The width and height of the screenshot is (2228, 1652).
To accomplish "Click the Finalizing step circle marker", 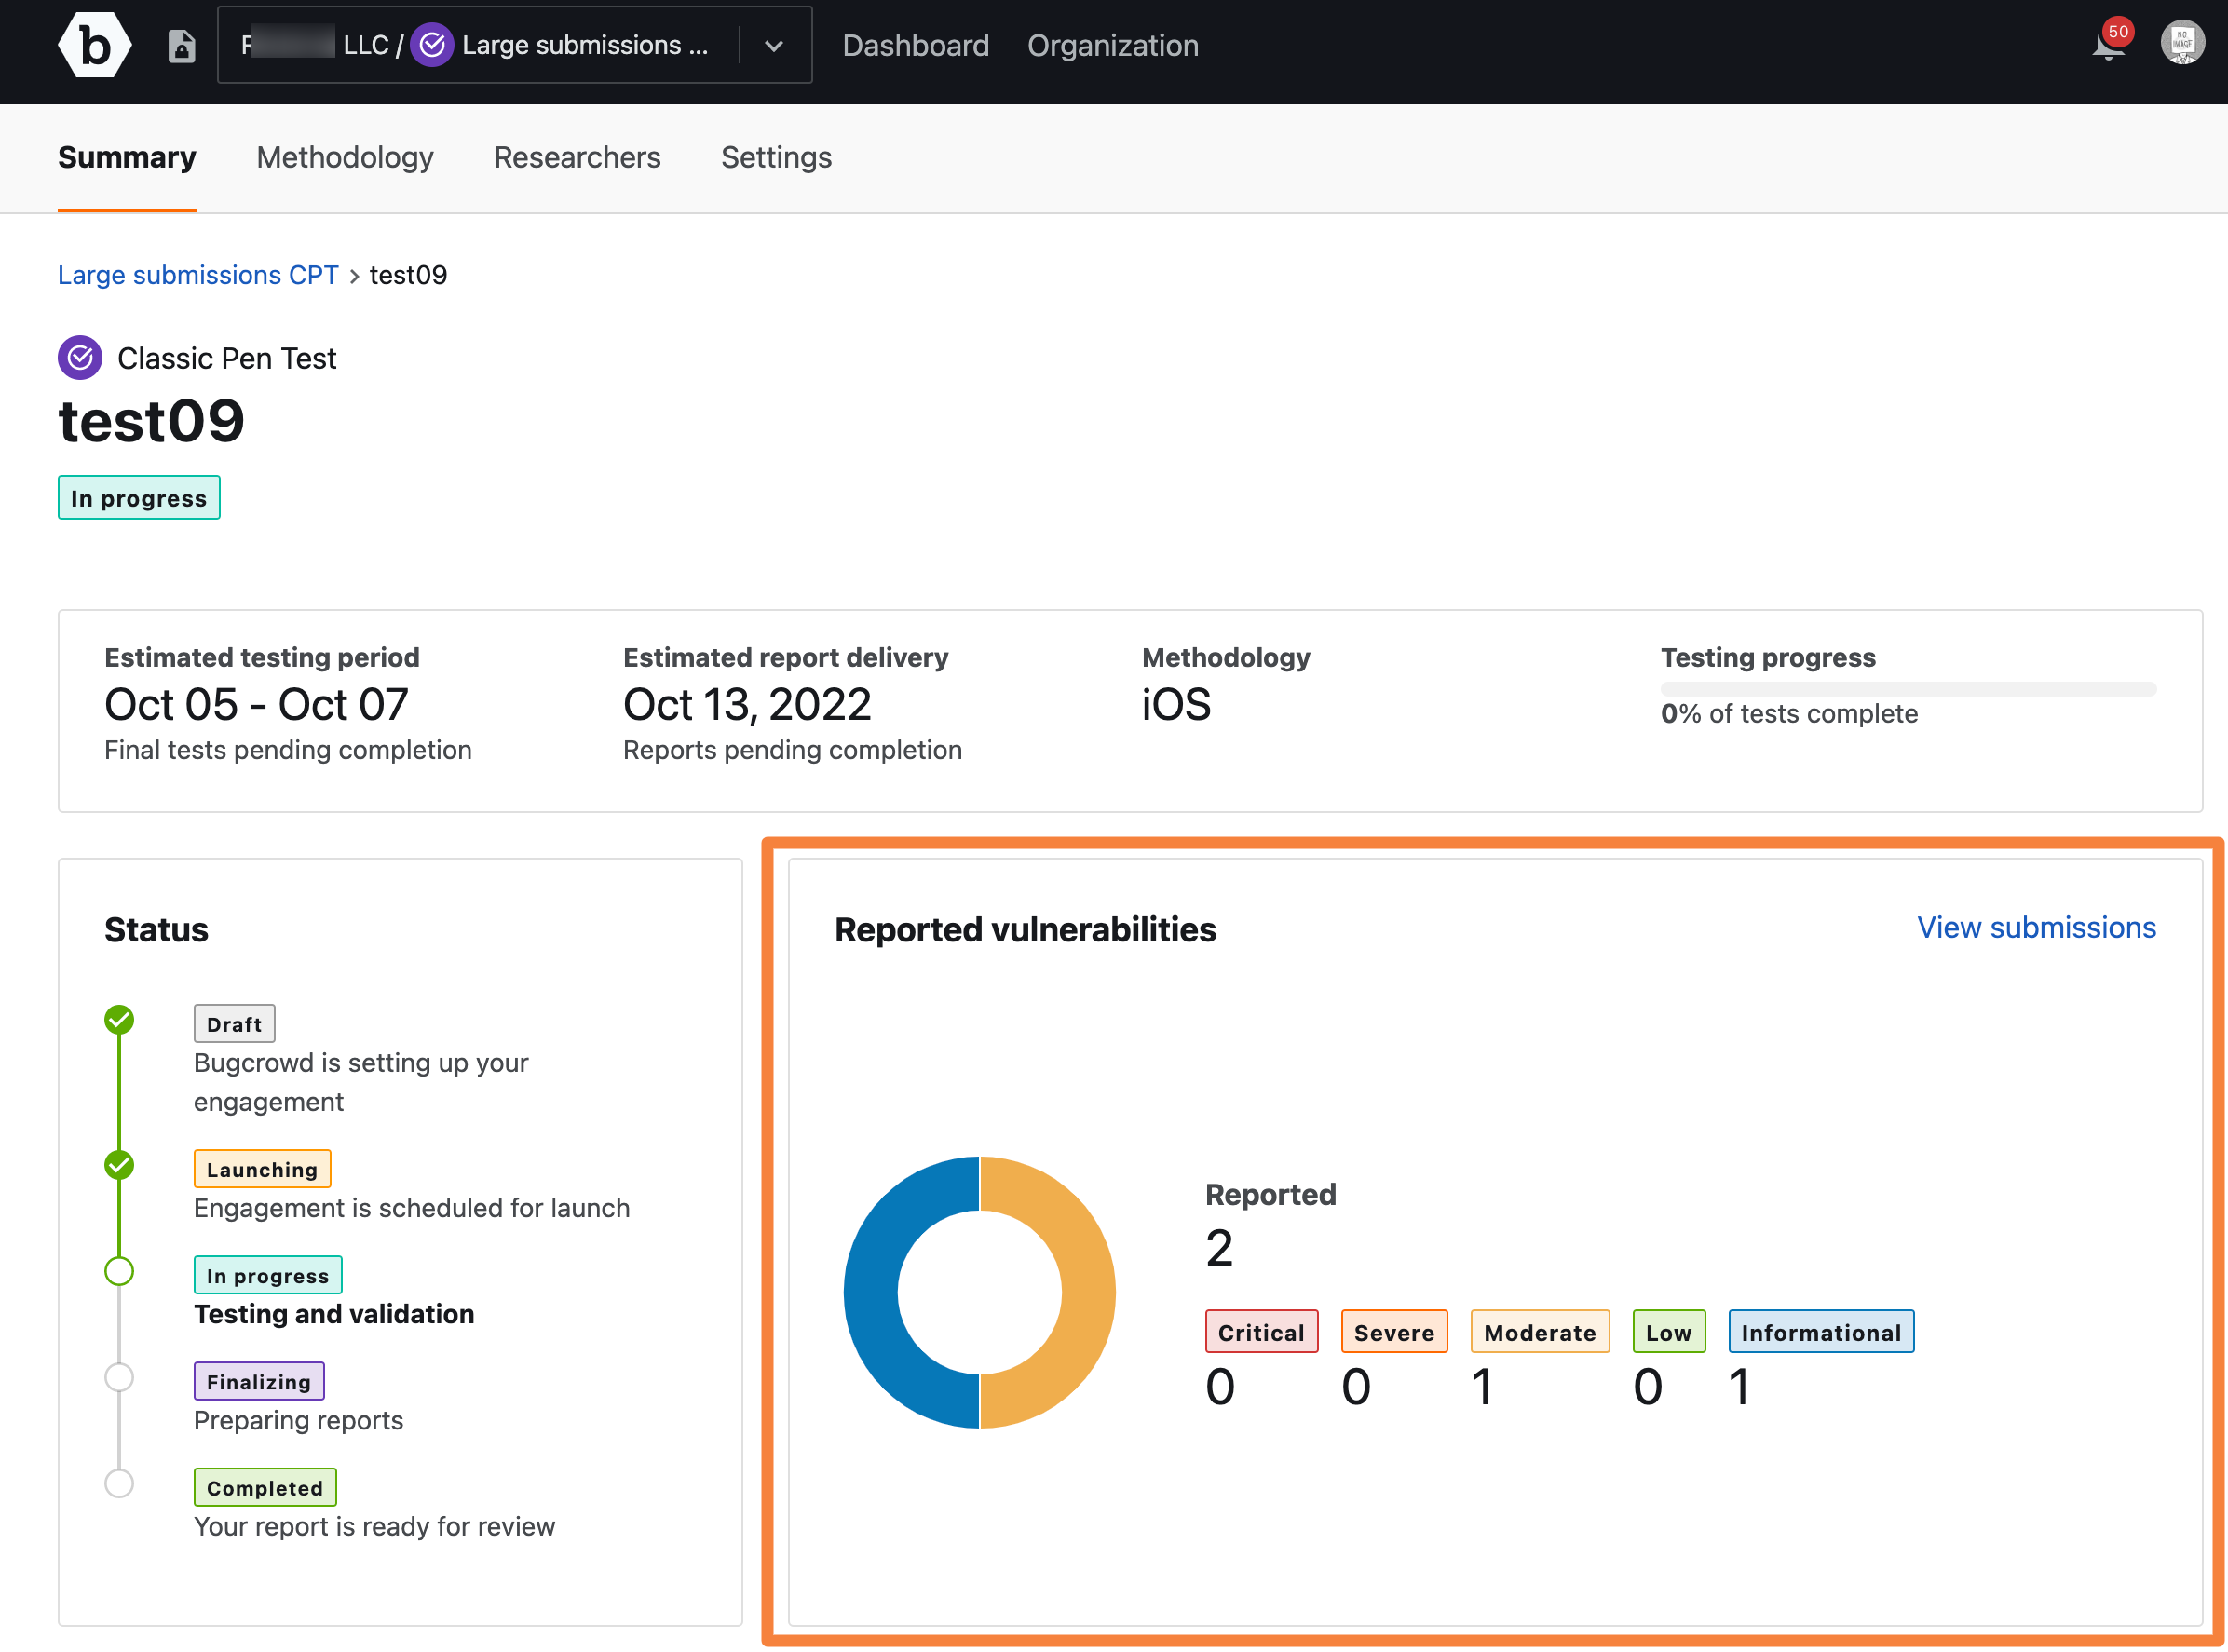I will [119, 1377].
